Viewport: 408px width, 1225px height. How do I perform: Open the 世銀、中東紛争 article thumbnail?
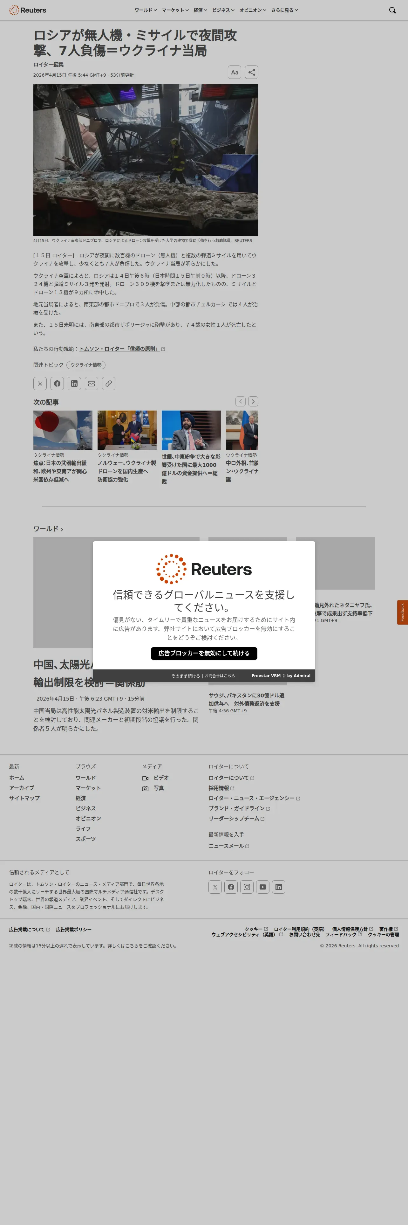pos(191,430)
